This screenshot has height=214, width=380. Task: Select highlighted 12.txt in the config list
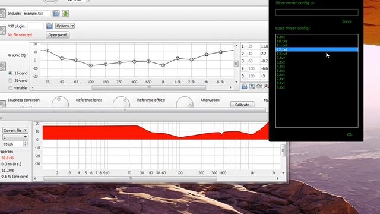(316, 49)
